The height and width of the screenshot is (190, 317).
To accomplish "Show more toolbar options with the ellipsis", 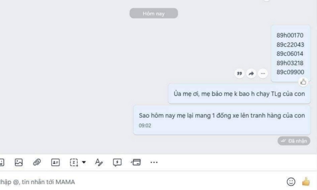I will point(154,162).
